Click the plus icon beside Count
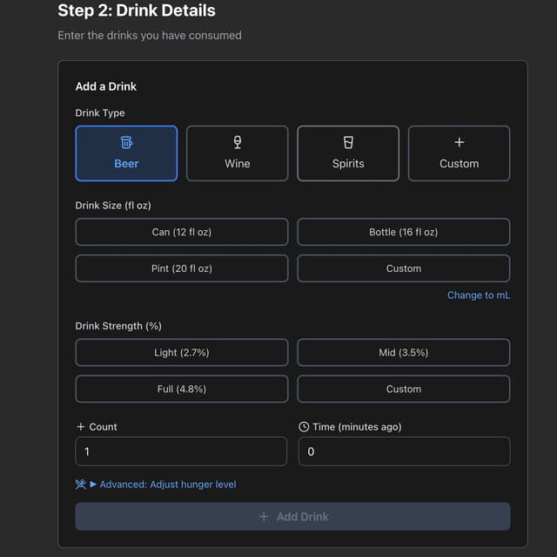The height and width of the screenshot is (557, 557). coord(81,427)
